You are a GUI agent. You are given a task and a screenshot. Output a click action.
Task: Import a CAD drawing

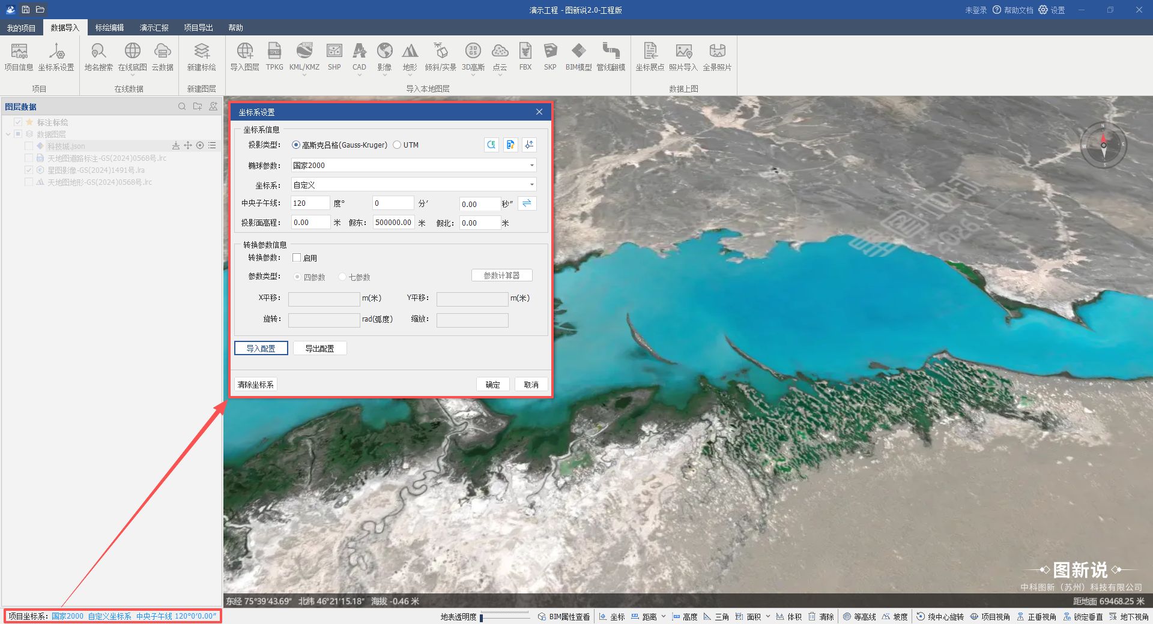(x=359, y=58)
